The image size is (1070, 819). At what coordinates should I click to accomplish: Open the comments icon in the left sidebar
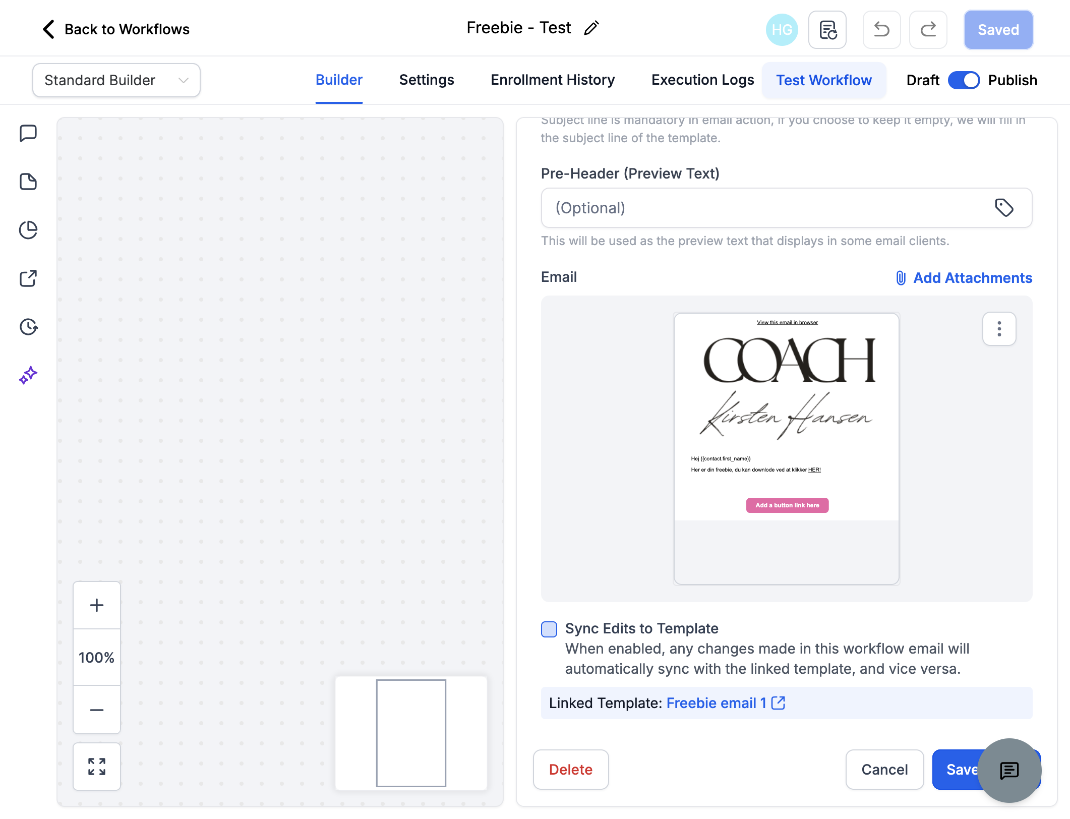click(x=28, y=134)
